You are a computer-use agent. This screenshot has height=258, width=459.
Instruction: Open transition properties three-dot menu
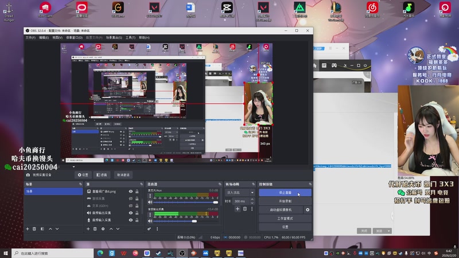click(252, 209)
